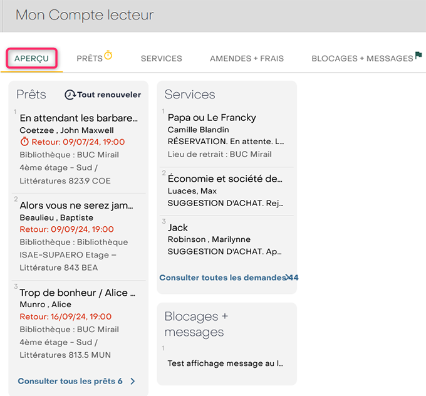Switch to the Aperçu tab
Image resolution: width=426 pixels, height=396 pixels.
tap(31, 58)
